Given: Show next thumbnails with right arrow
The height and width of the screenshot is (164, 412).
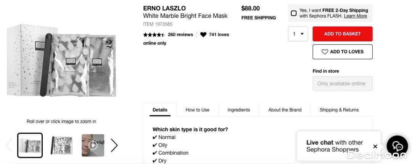Looking at the screenshot, I should click(x=114, y=145).
